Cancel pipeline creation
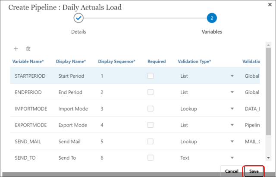276x177 pixels. (x=232, y=171)
